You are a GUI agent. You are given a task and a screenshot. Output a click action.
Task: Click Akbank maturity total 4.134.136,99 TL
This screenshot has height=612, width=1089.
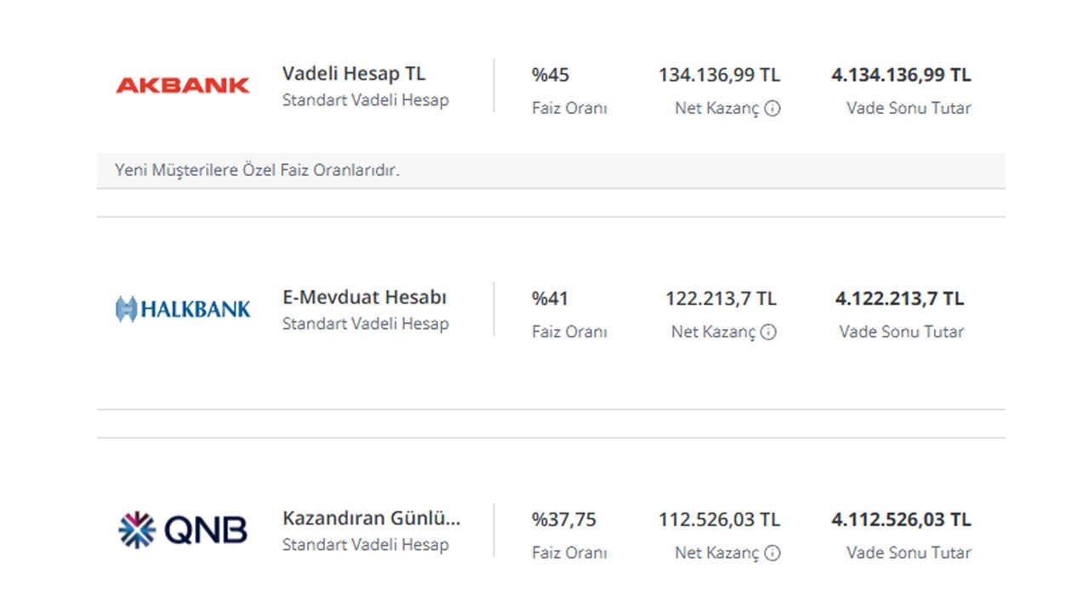901,75
